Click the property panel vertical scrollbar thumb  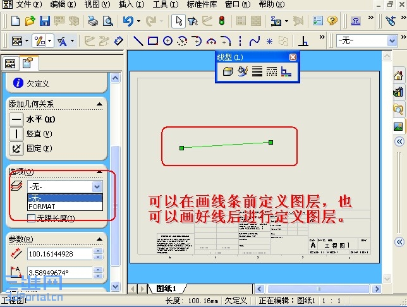(116, 205)
